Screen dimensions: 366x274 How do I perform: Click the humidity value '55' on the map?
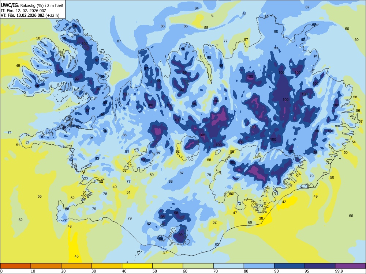[x=40, y=197]
